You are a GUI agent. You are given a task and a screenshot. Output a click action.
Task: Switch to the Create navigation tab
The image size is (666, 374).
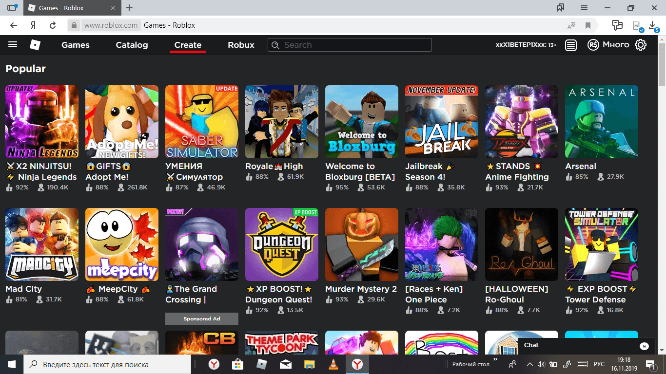(188, 45)
